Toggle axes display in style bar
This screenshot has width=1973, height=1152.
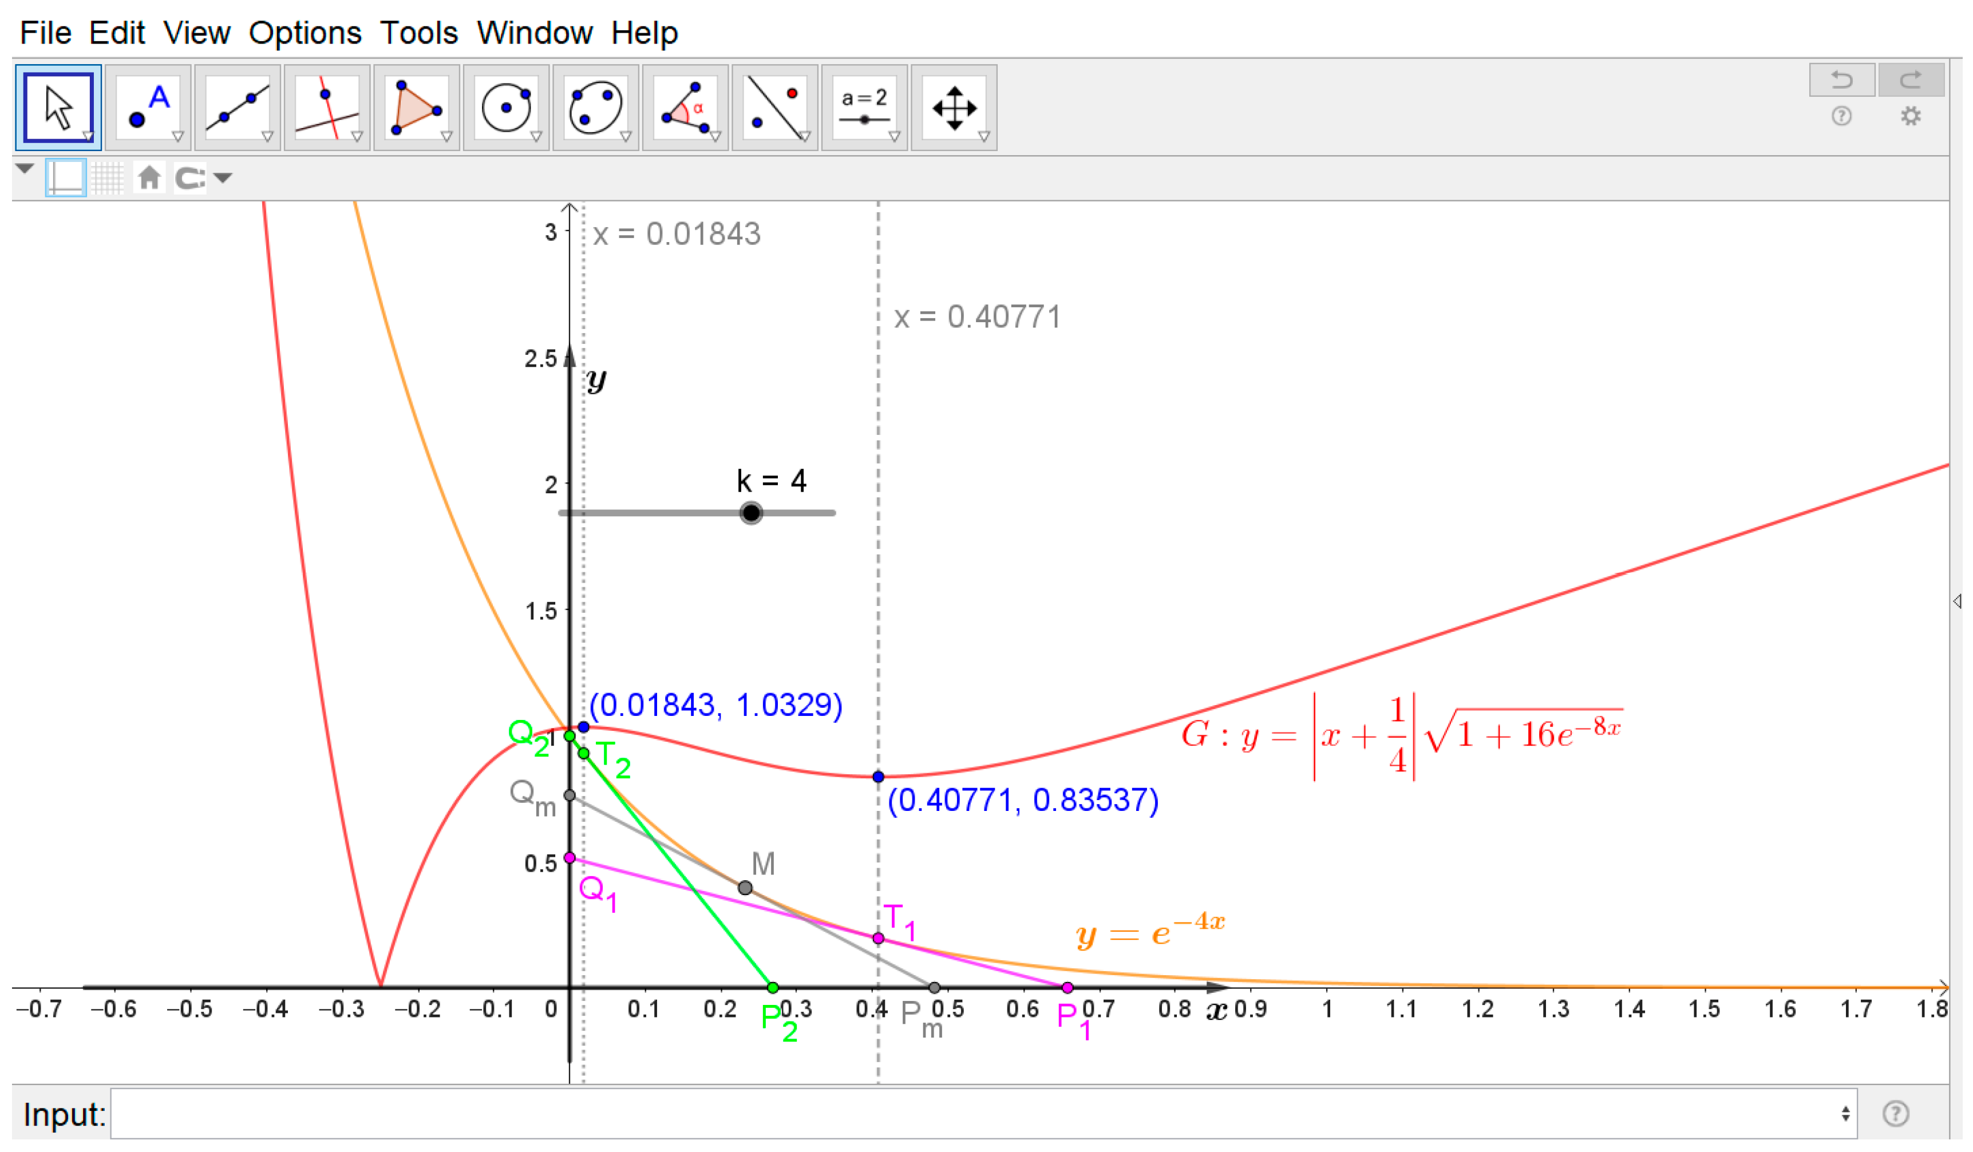(x=66, y=177)
